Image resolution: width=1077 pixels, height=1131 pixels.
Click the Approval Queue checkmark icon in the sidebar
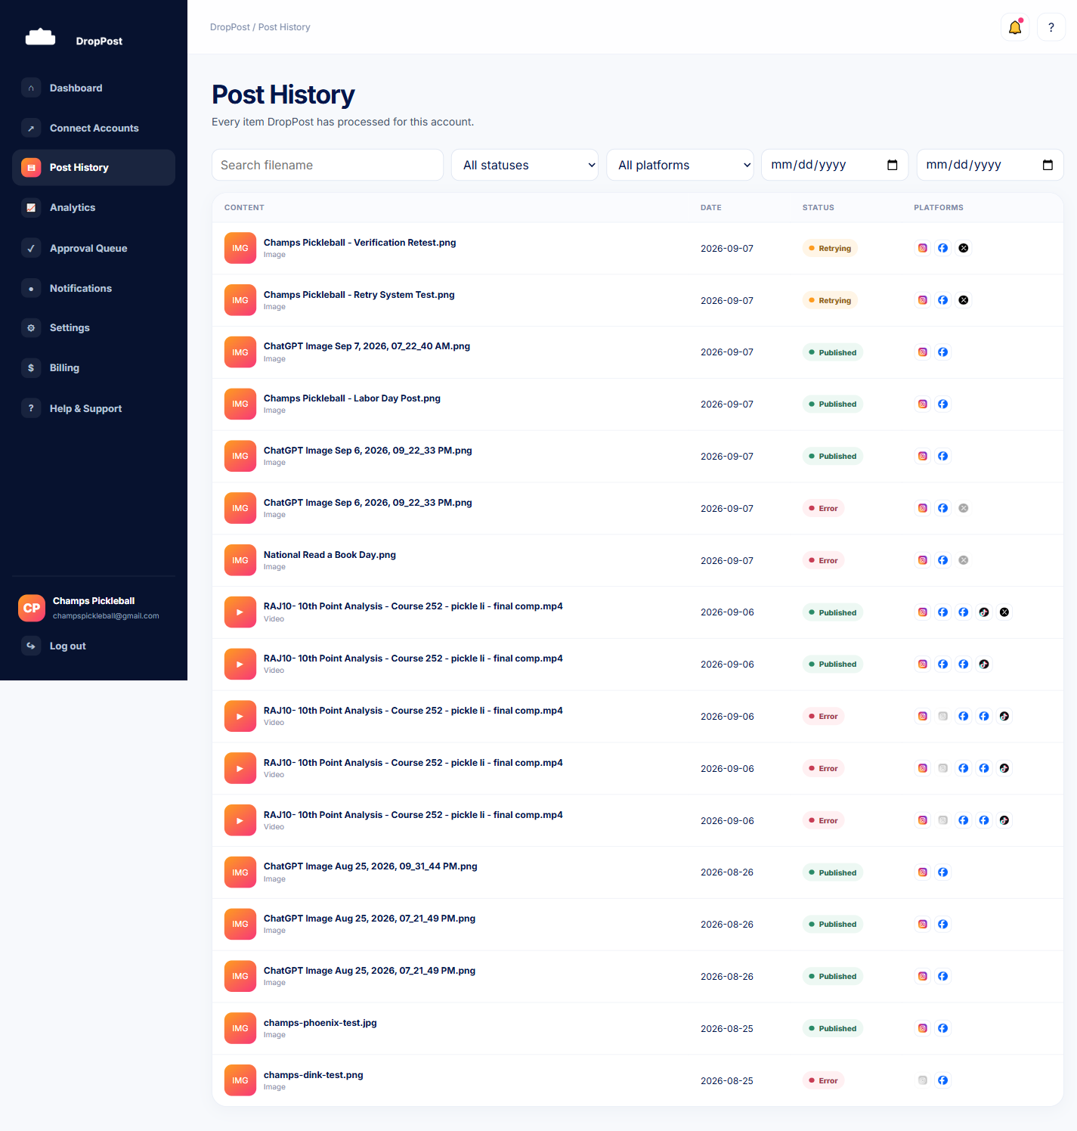pyautogui.click(x=31, y=248)
